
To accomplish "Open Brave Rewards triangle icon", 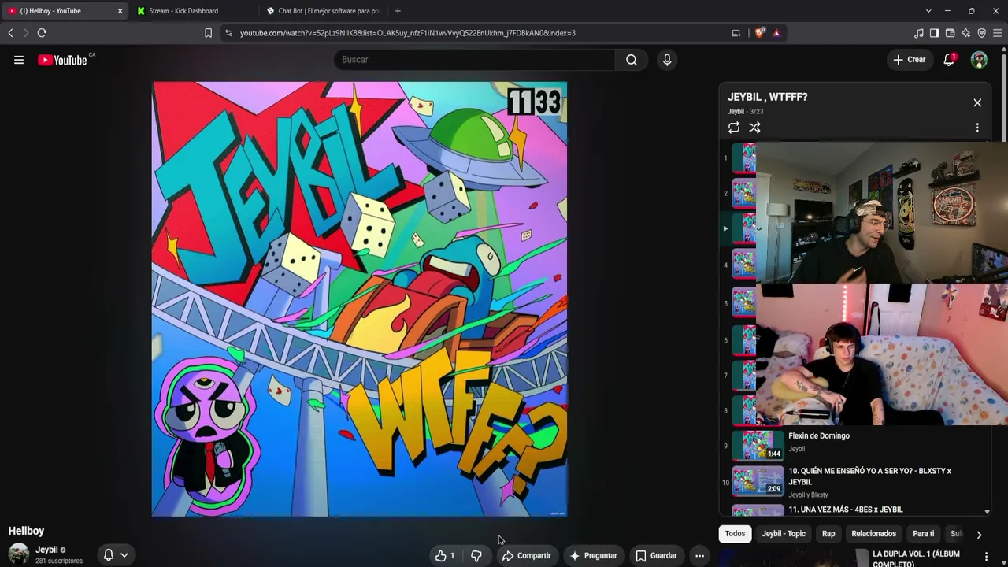I will (x=776, y=33).
